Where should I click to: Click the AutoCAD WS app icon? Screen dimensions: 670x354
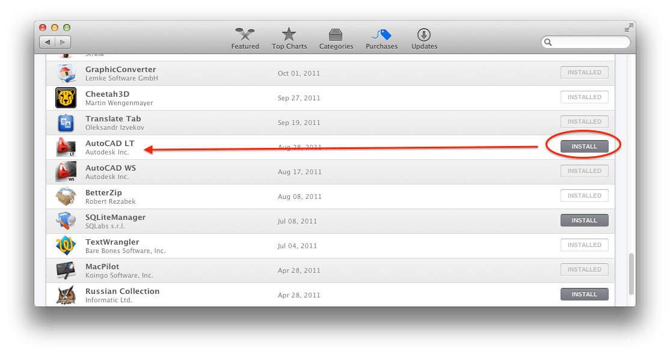pos(66,172)
